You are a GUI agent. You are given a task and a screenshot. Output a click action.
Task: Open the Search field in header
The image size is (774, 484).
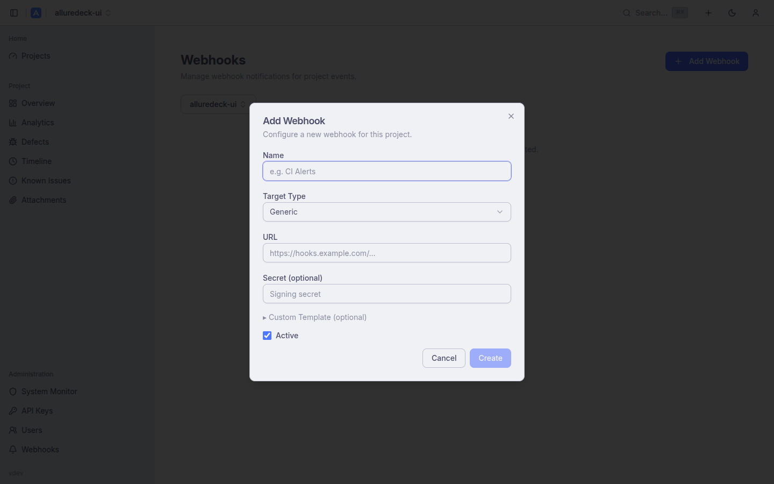pyautogui.click(x=655, y=13)
